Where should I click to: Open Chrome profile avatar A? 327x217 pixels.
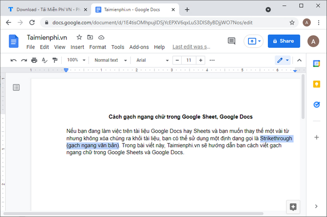pos(307,22)
